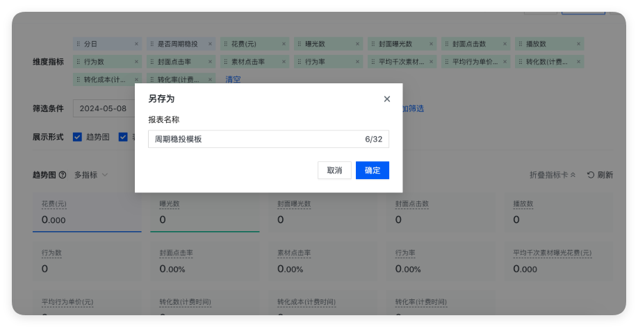Remove the 素材点击率 metric tag

pyautogui.click(x=284, y=62)
